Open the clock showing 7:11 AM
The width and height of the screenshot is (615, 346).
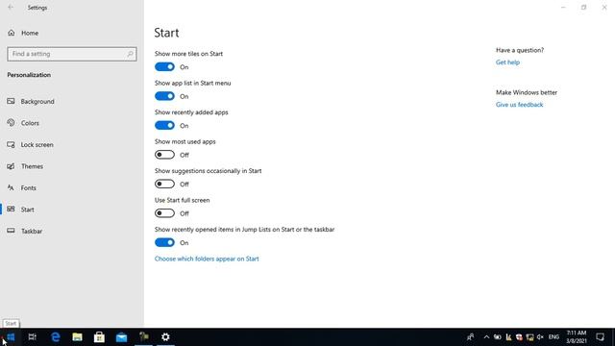[x=577, y=337]
